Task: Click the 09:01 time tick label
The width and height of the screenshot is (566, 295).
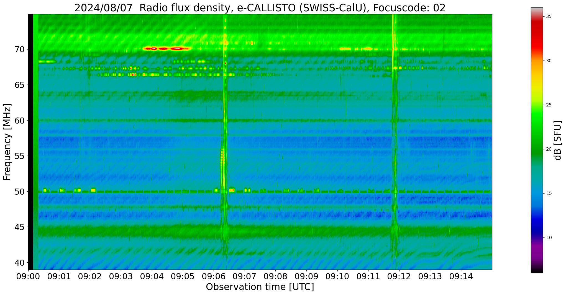Action: point(59,276)
